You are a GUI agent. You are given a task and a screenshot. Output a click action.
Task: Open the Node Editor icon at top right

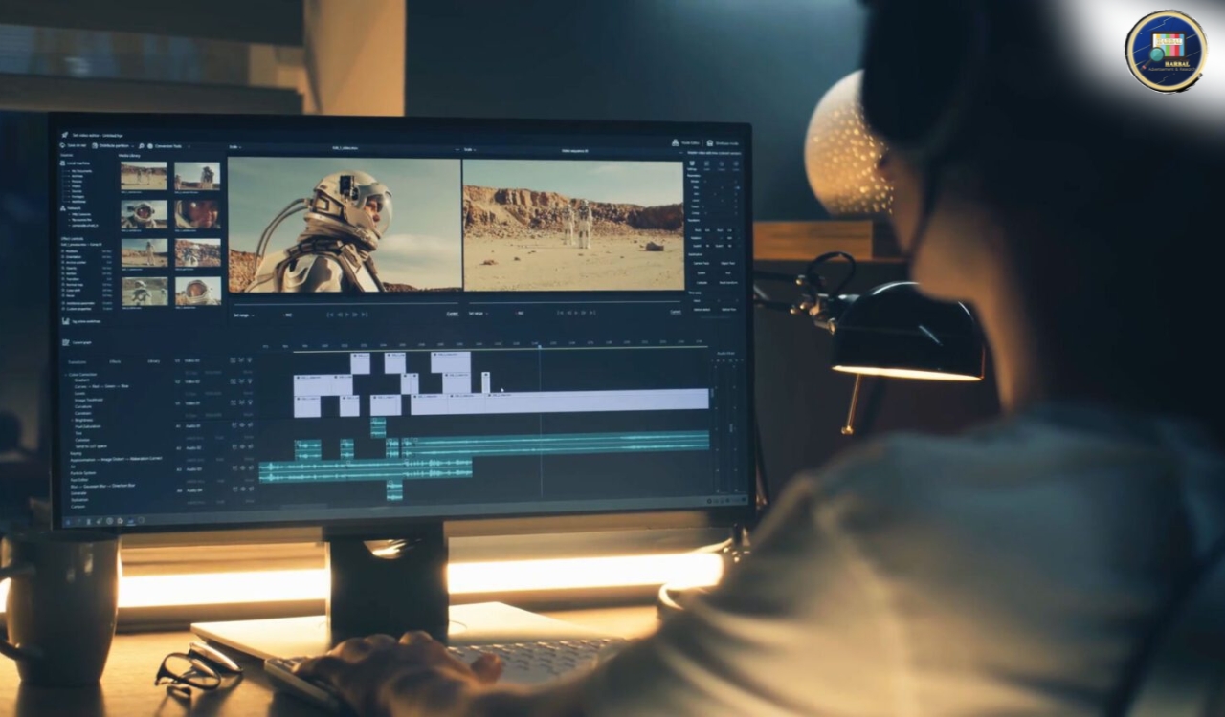click(x=675, y=142)
